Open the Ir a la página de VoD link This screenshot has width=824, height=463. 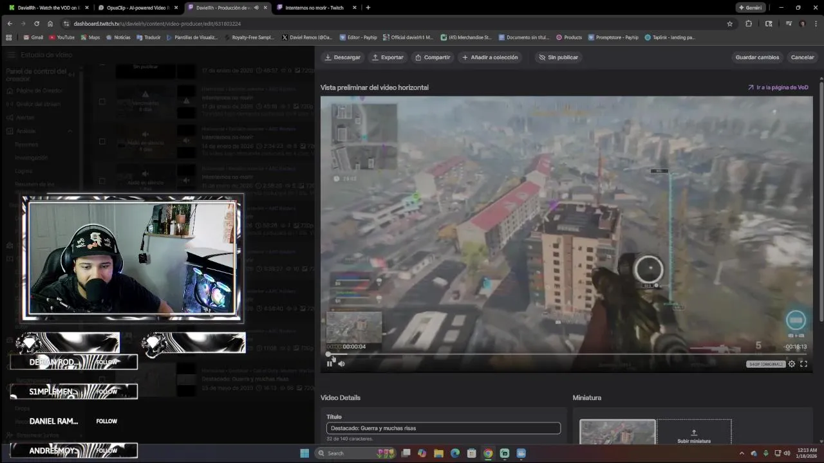pos(778,87)
